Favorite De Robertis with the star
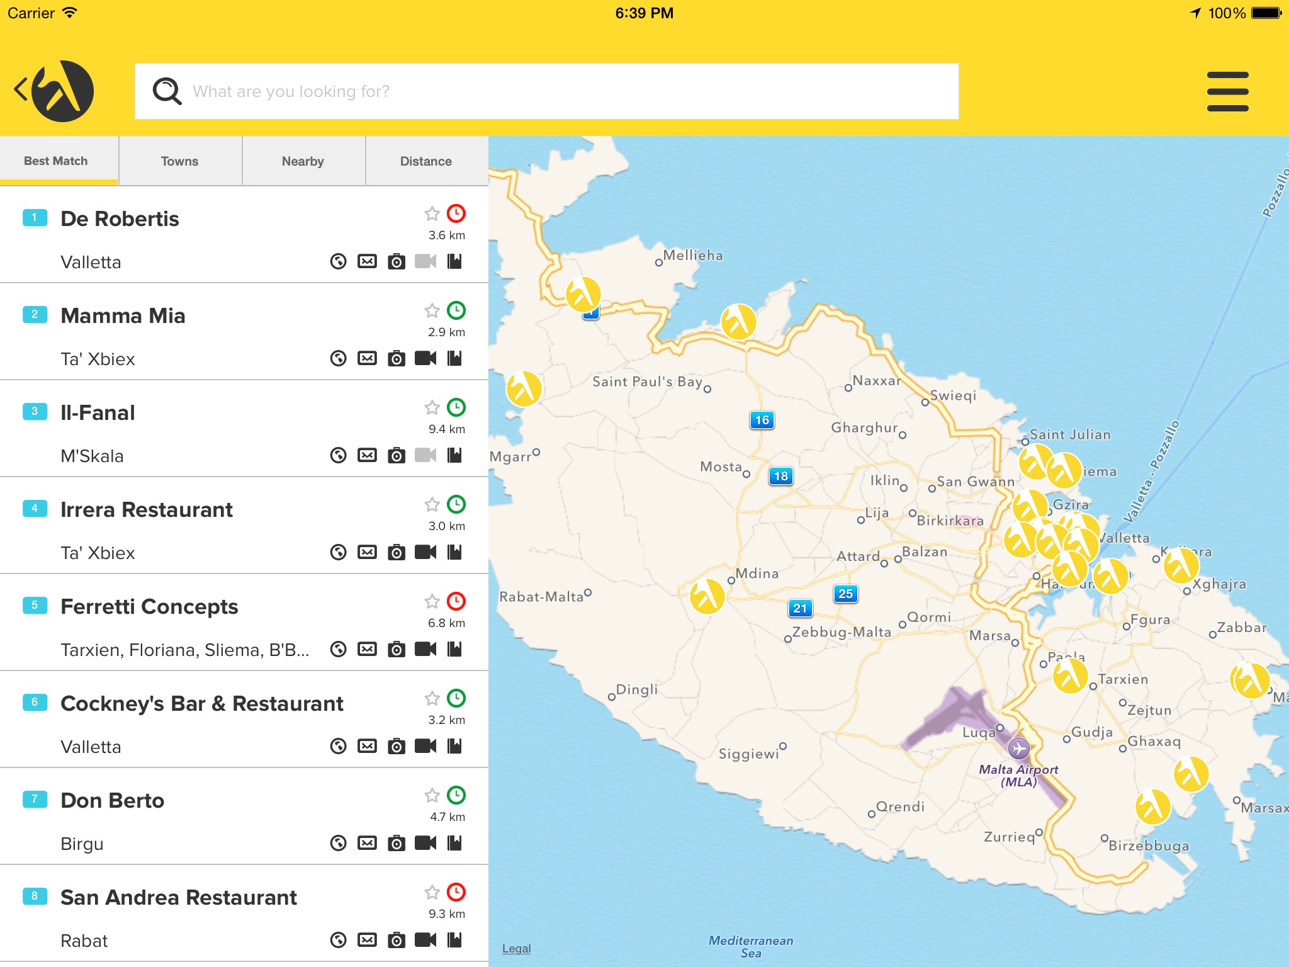Screen dimensions: 1289x967 [x=432, y=214]
